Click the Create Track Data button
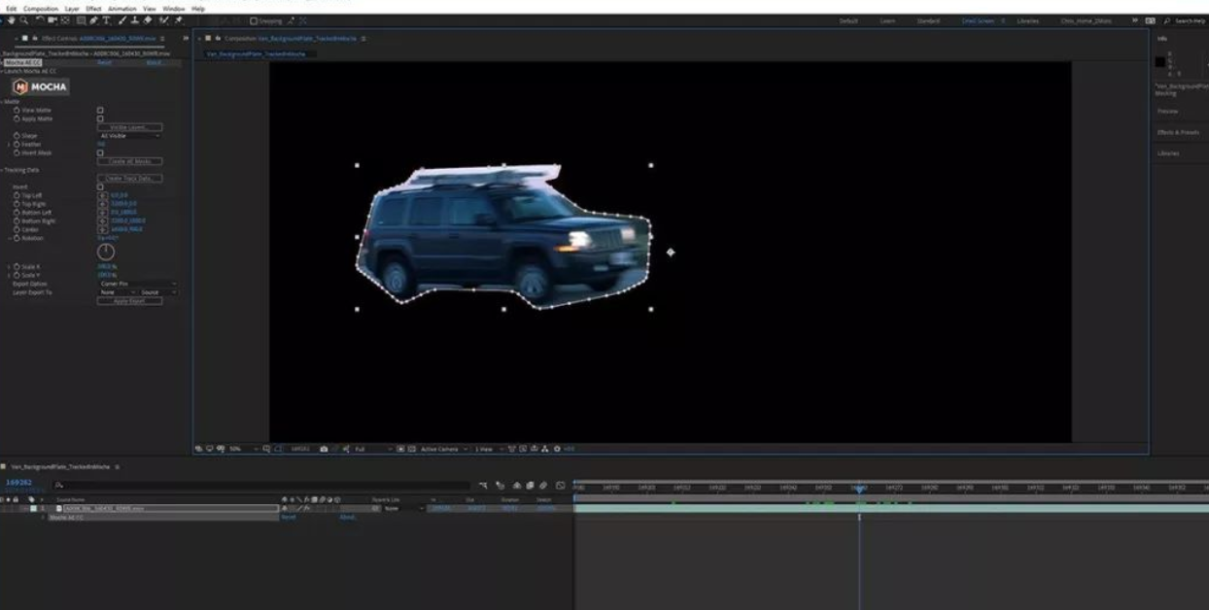1209x610 pixels. pyautogui.click(x=129, y=178)
